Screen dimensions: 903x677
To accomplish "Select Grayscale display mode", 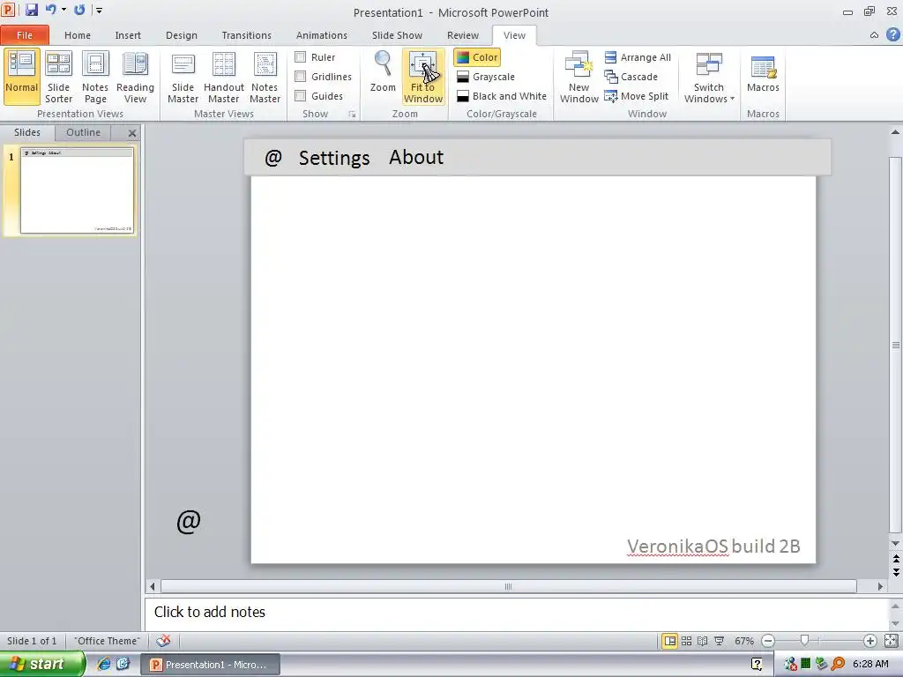I will (x=486, y=77).
